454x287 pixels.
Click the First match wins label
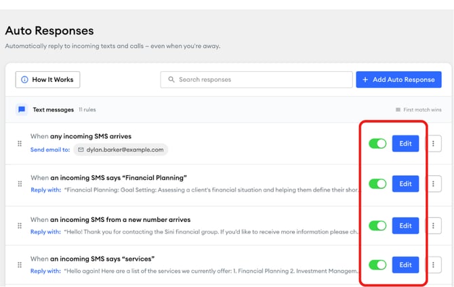click(x=422, y=110)
